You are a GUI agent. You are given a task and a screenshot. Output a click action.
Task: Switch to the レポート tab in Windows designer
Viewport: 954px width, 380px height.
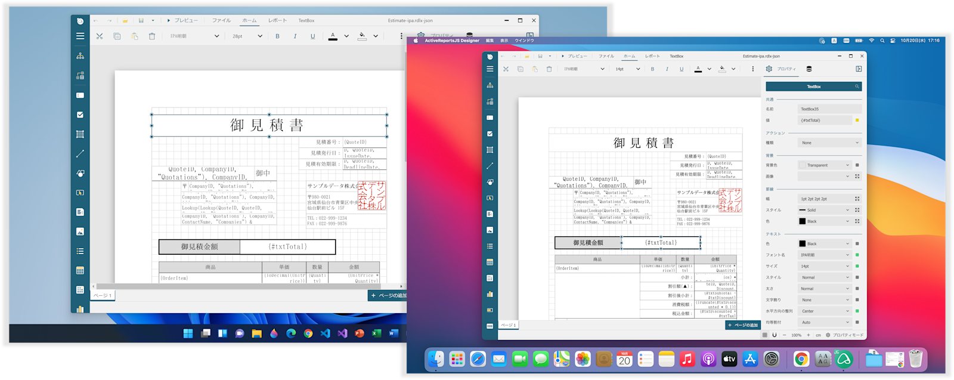[277, 20]
